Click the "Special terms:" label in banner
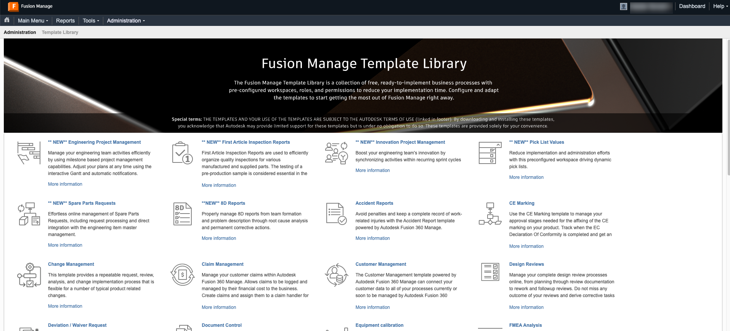Viewport: 730px width, 331px height. (x=187, y=119)
